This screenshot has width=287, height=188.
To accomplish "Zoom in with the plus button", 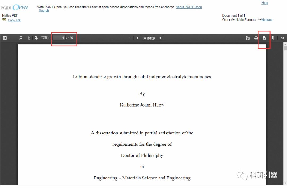I will (137, 38).
